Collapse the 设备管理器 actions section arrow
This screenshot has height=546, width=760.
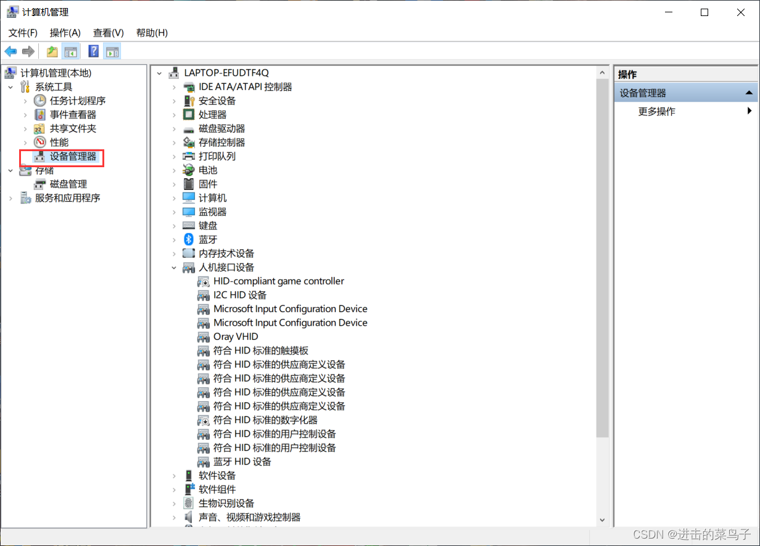pyautogui.click(x=749, y=93)
